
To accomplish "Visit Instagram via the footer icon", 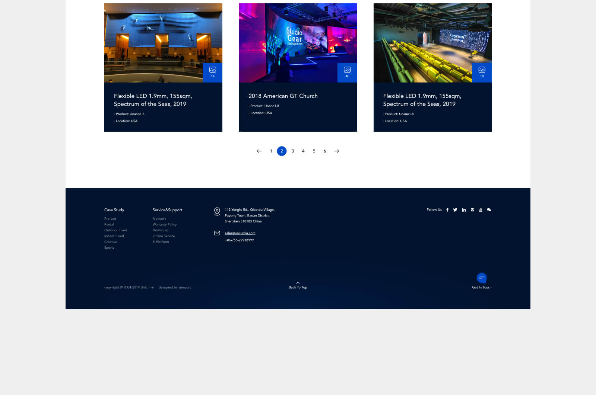I will click(x=472, y=210).
